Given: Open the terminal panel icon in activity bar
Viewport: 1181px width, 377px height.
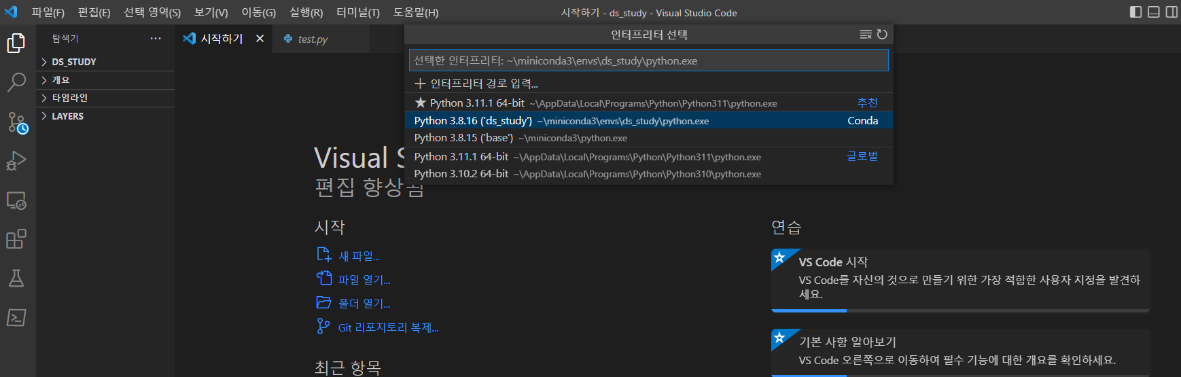Looking at the screenshot, I should pyautogui.click(x=16, y=317).
